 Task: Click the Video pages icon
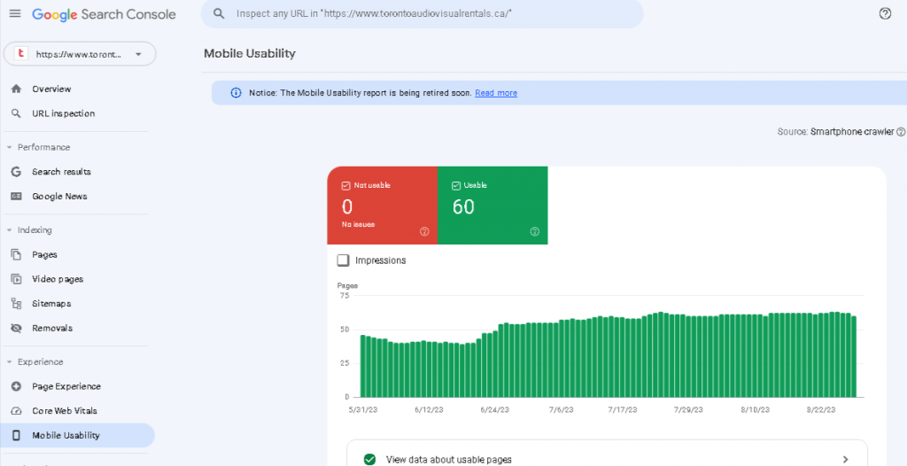click(16, 279)
